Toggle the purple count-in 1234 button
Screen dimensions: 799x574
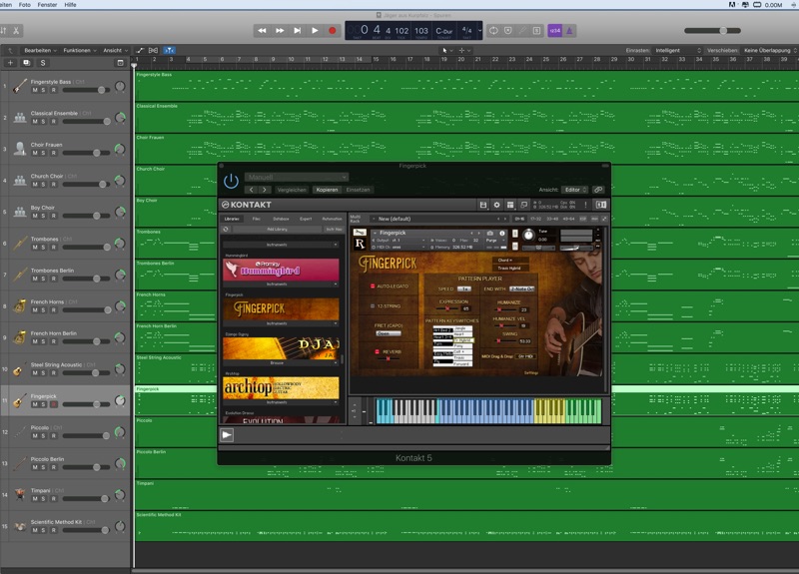(555, 31)
